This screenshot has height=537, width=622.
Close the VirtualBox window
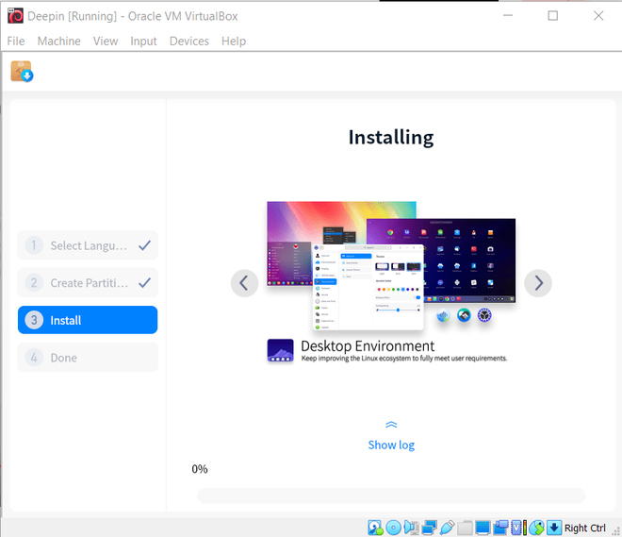598,15
